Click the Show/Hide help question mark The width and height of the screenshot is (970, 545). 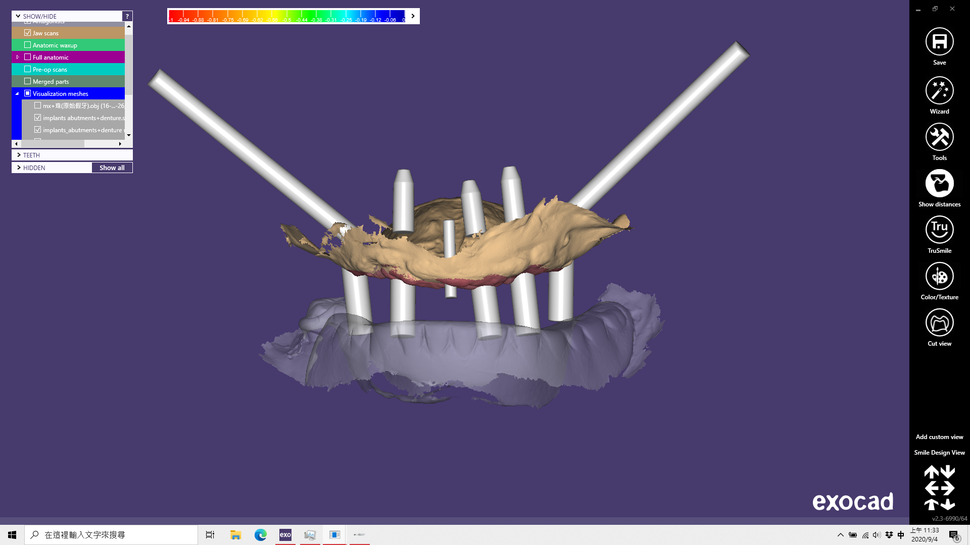[x=127, y=16]
